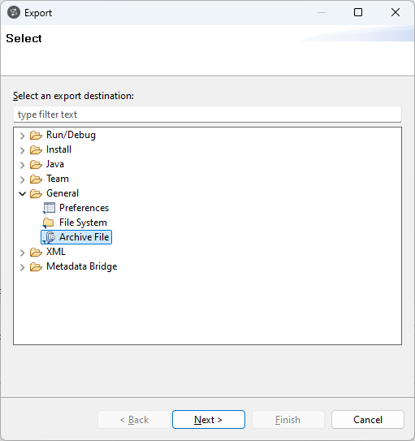Select the XML label
The image size is (415, 441).
click(x=56, y=252)
